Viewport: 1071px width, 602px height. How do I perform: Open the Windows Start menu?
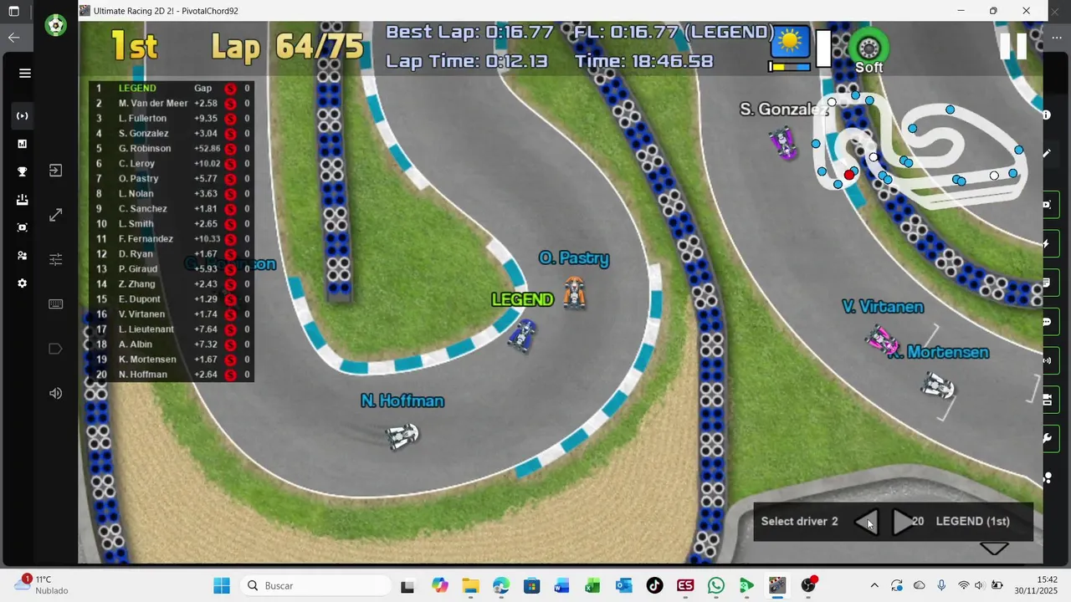click(222, 585)
